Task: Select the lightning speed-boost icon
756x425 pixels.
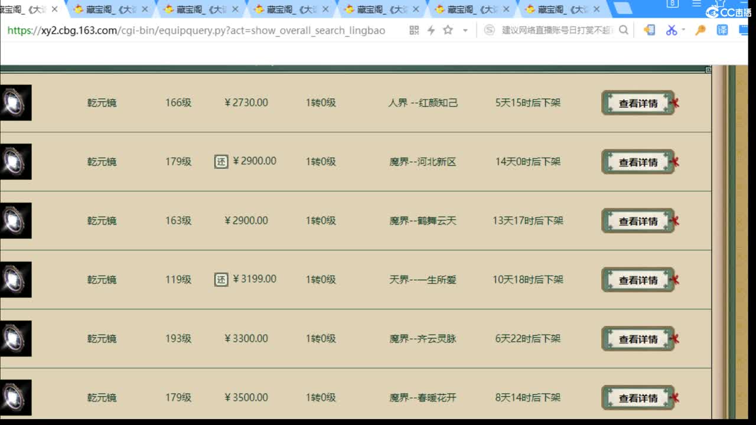Action: click(430, 30)
